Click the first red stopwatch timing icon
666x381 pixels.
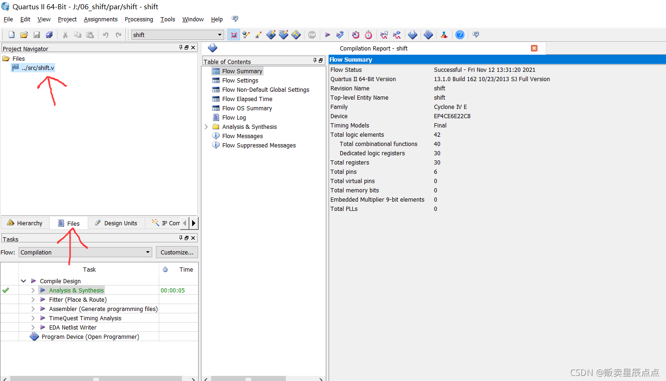(356, 35)
